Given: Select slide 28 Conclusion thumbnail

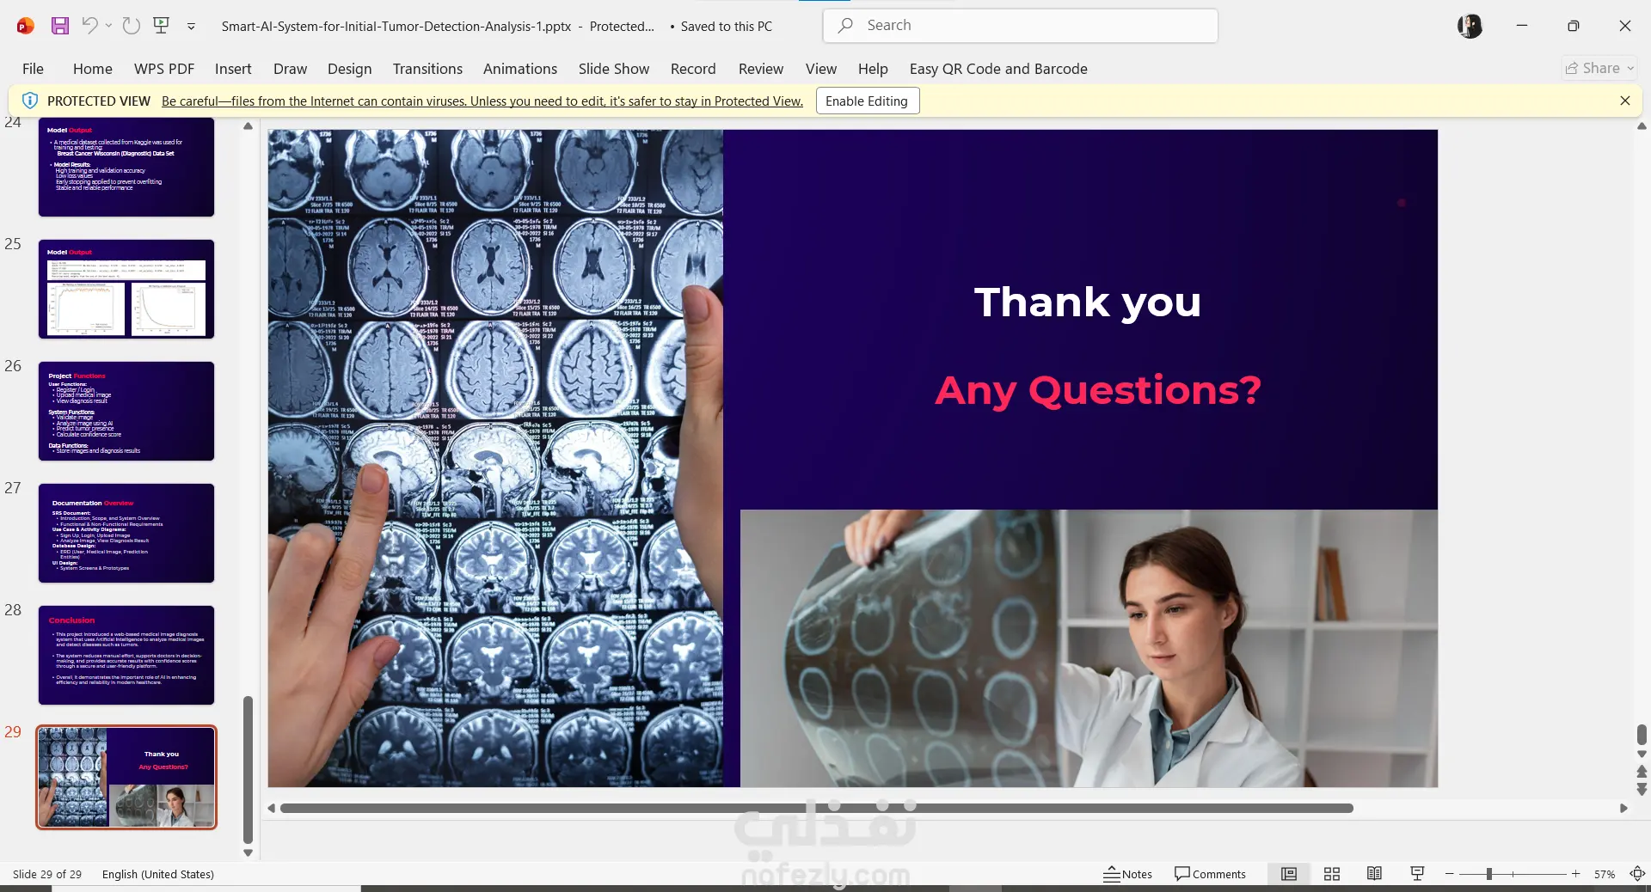Looking at the screenshot, I should coord(126,655).
